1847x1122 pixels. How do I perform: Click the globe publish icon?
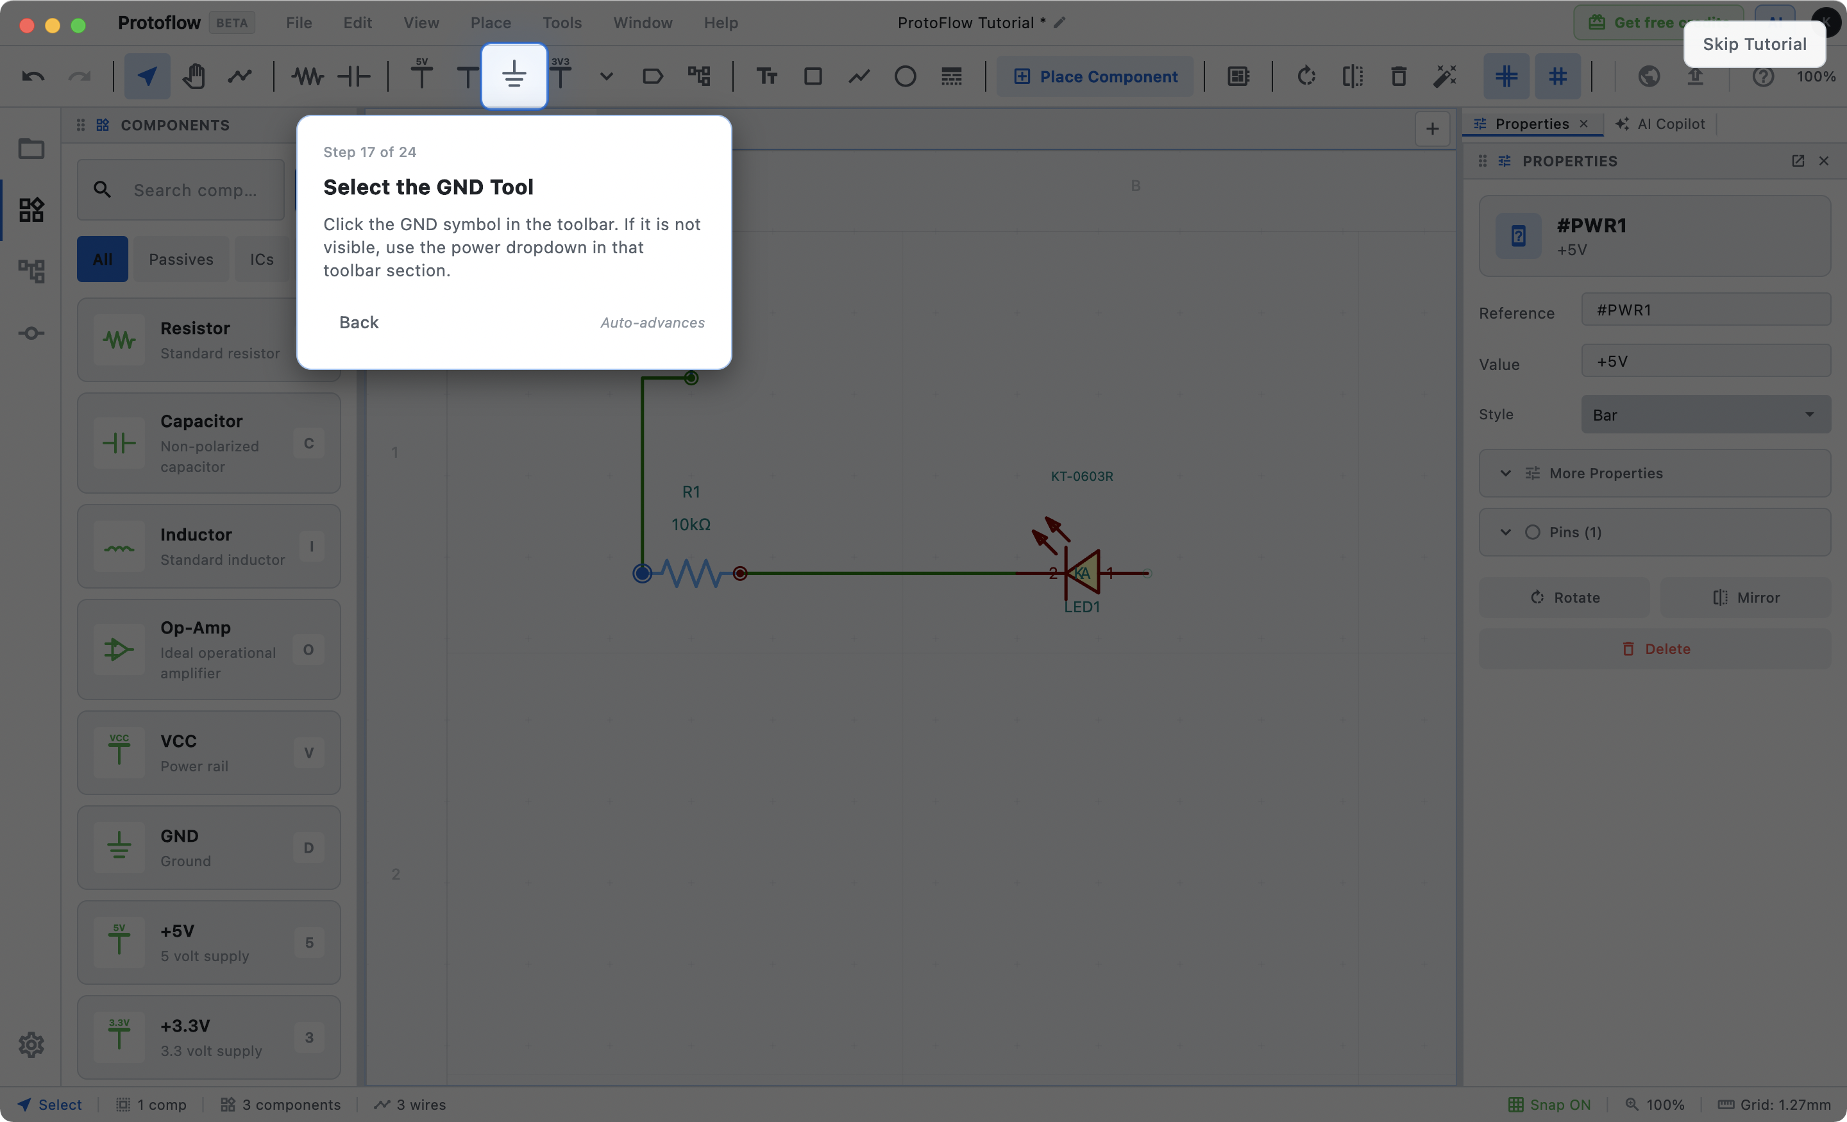pos(1649,76)
